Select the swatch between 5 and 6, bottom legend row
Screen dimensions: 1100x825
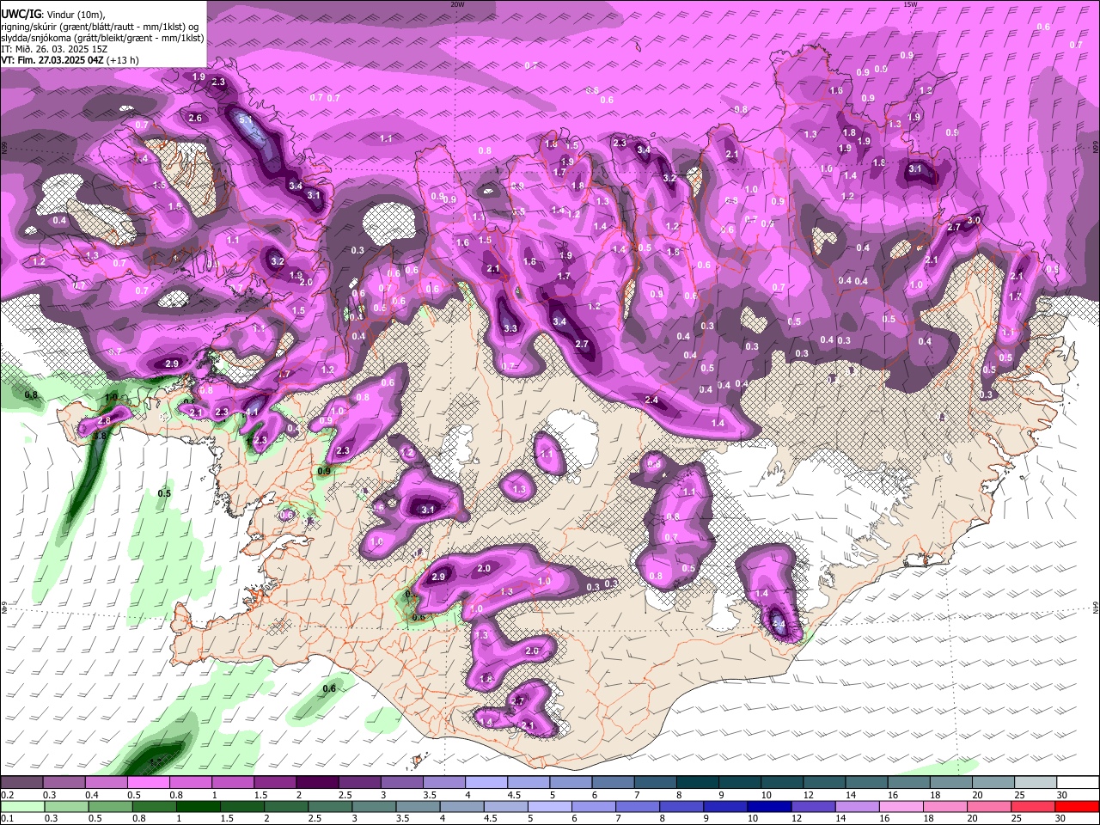tap(551, 806)
